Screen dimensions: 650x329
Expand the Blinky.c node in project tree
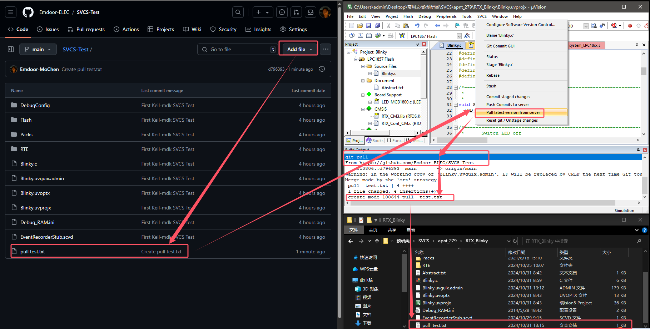click(x=370, y=74)
